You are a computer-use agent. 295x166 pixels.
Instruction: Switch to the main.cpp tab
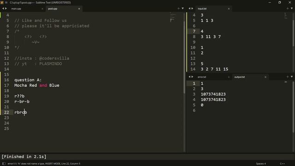coord(16,9)
